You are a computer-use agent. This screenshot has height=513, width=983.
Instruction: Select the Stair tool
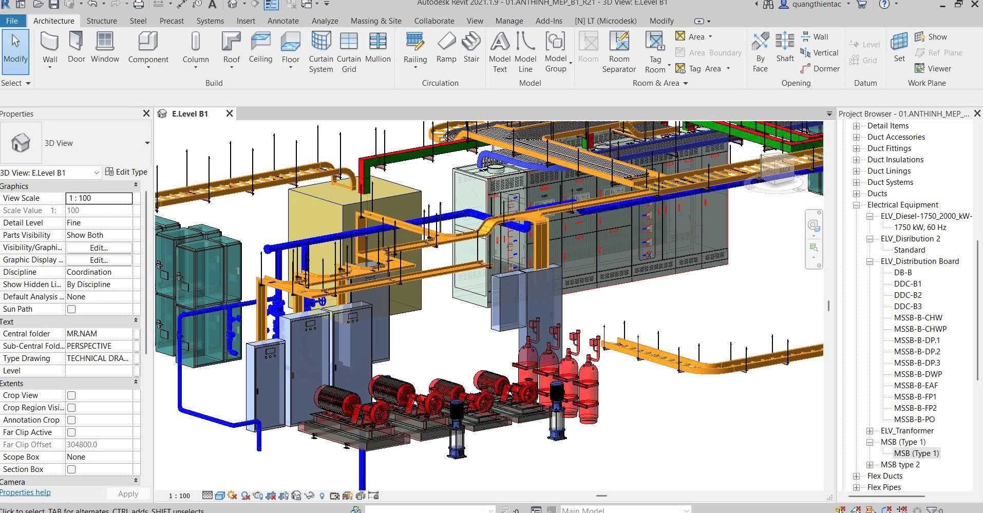coord(471,47)
